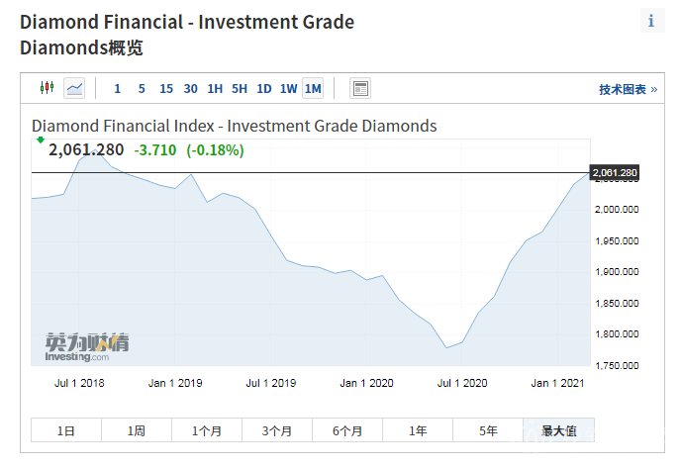
Task: Select the 最大值 range tab
Action: 558,430
